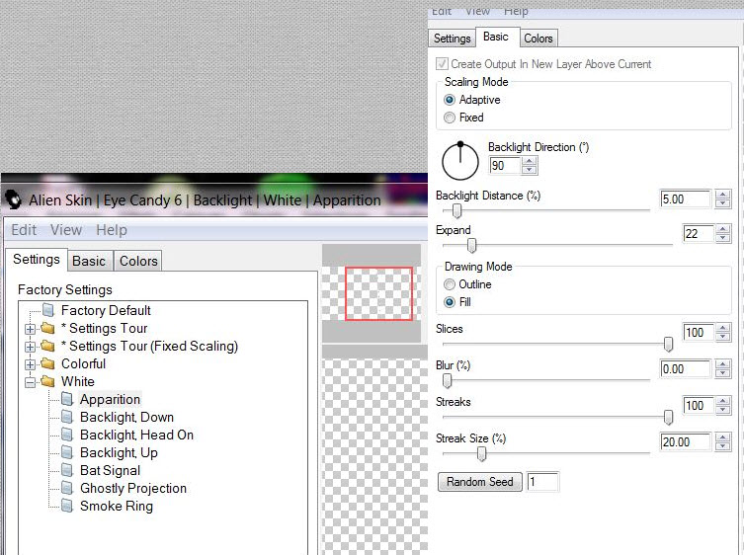This screenshot has width=744, height=555.
Task: Click the Expand value stepper arrows
Action: click(x=722, y=233)
